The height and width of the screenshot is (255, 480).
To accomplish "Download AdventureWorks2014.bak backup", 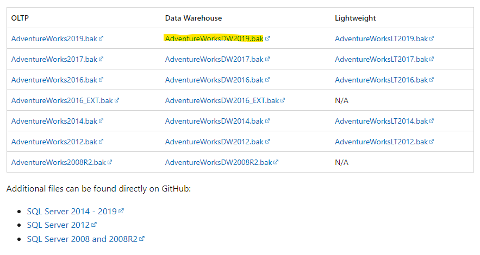I will [x=54, y=121].
